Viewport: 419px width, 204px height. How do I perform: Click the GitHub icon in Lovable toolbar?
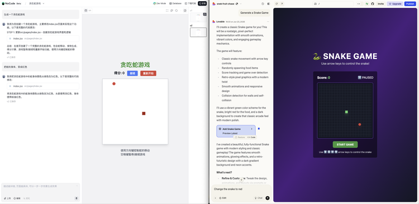(373, 4)
